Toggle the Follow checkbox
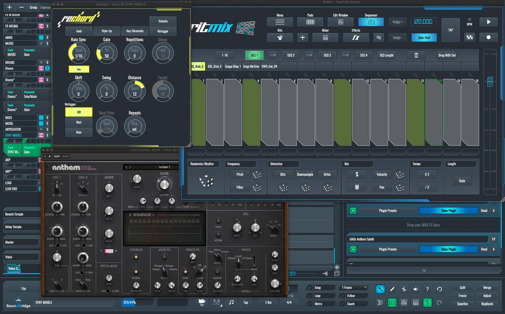 point(342,296)
